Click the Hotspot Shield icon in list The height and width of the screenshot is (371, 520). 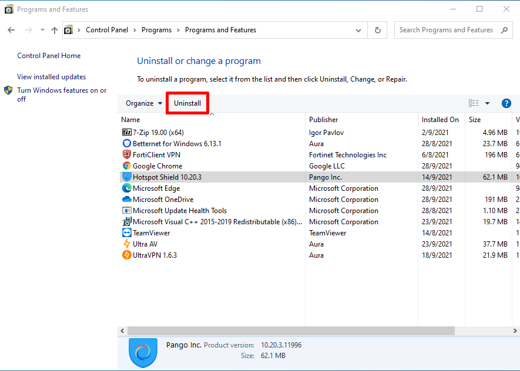click(127, 177)
